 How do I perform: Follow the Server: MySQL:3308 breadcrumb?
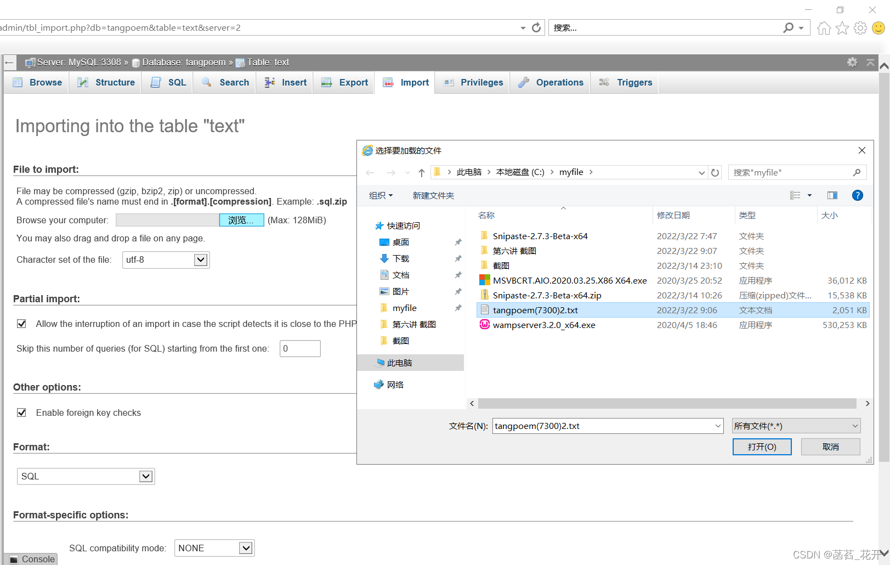78,62
